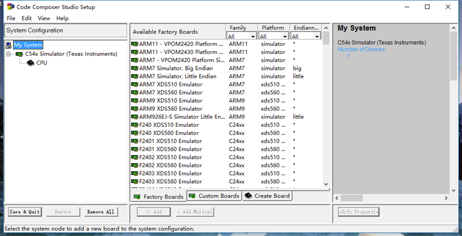Click board icon of ARM11 VPOM2420 Platform row
Viewport: 462px width, 236px height.
pos(135,44)
